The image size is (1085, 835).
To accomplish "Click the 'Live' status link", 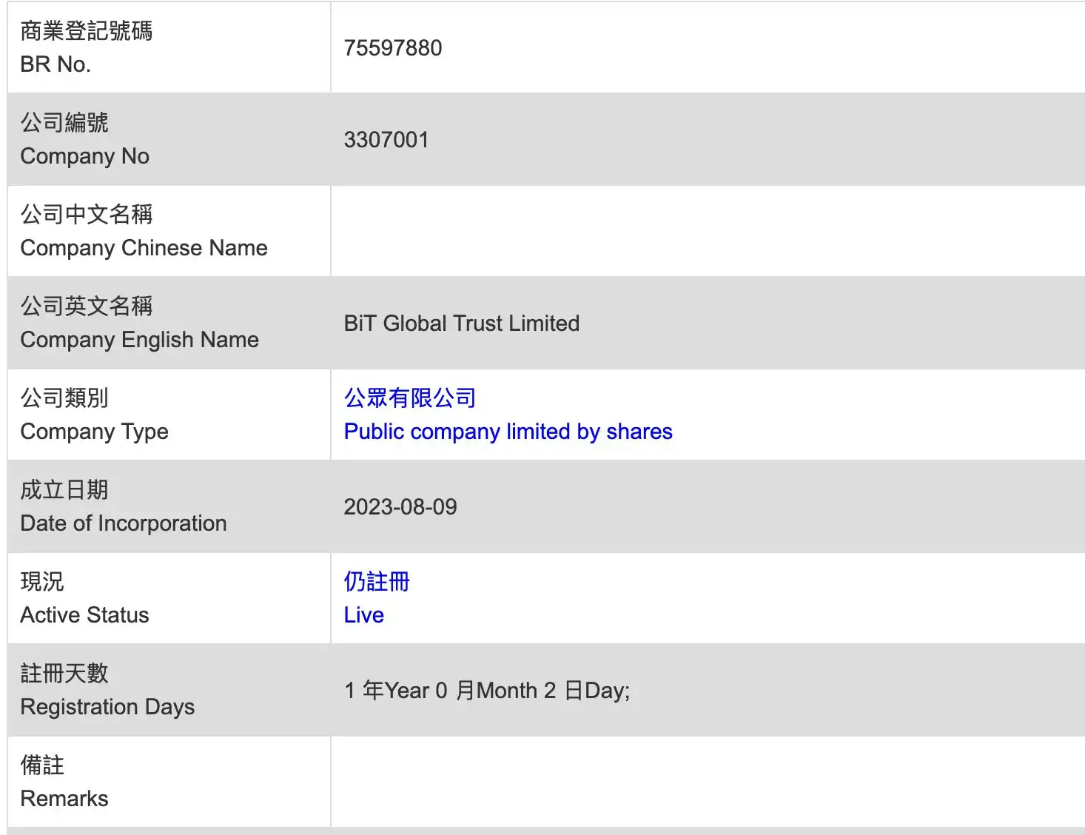I will point(363,615).
